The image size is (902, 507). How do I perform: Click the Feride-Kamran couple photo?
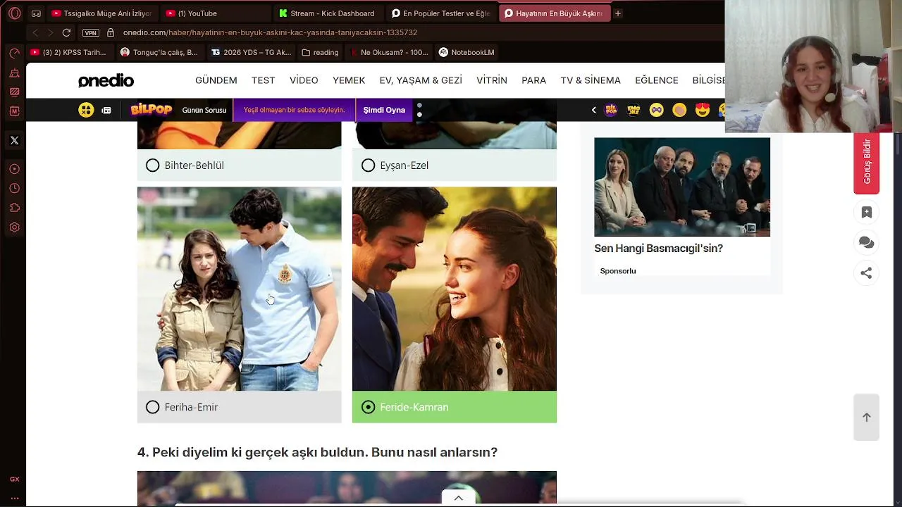pos(455,289)
